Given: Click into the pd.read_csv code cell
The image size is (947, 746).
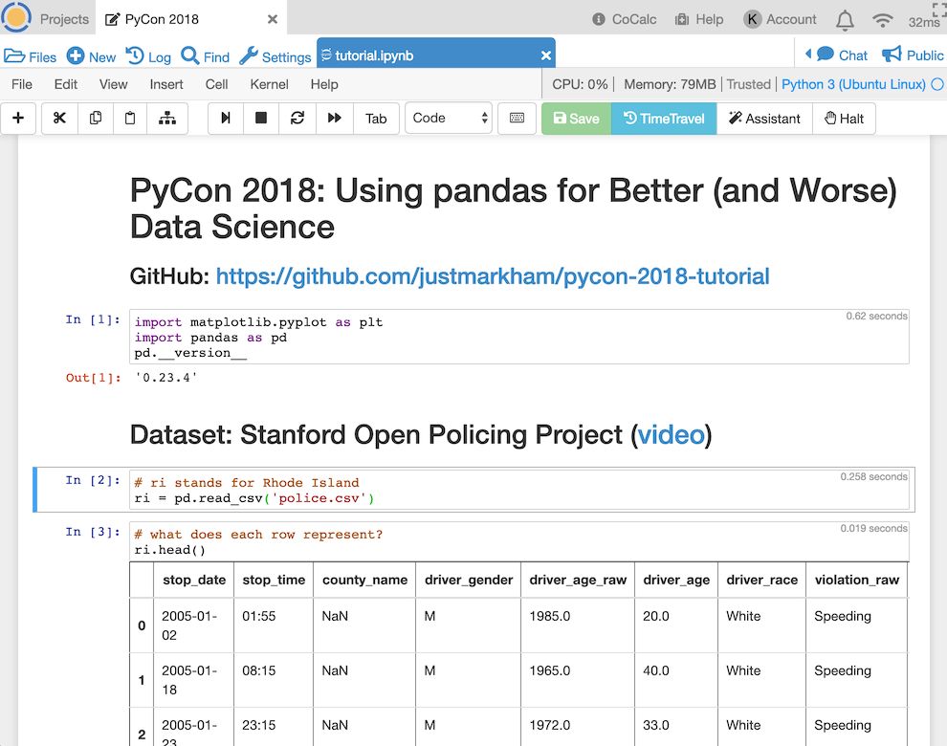Looking at the screenshot, I should [x=518, y=491].
